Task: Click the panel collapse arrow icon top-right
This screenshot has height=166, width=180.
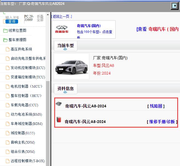Action: click(x=175, y=5)
